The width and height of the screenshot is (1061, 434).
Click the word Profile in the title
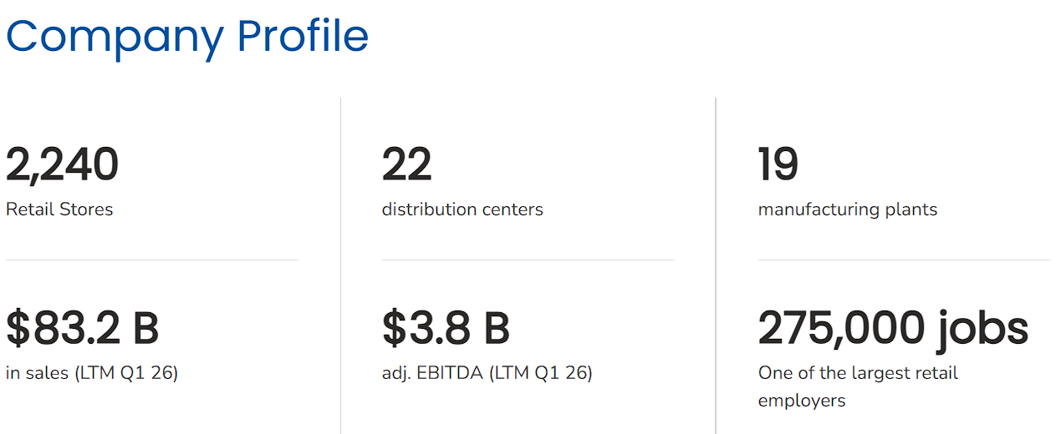303,36
